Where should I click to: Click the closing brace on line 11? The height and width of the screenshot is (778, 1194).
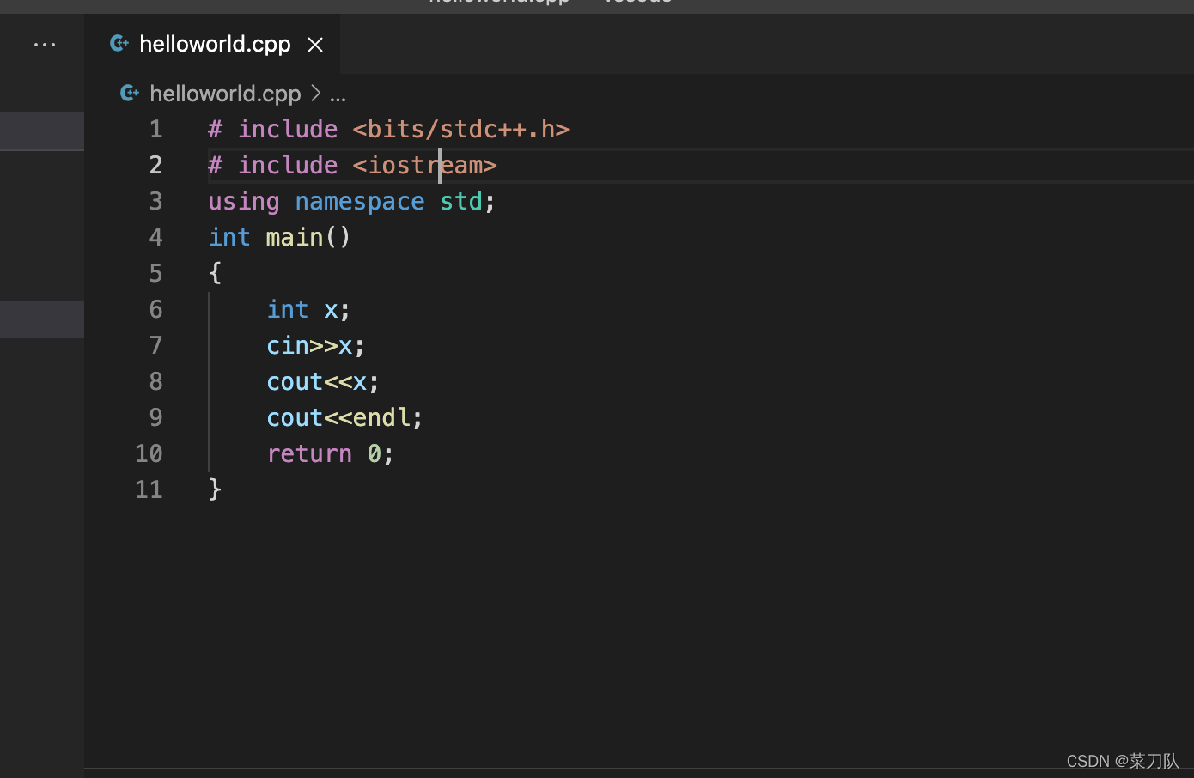click(215, 489)
